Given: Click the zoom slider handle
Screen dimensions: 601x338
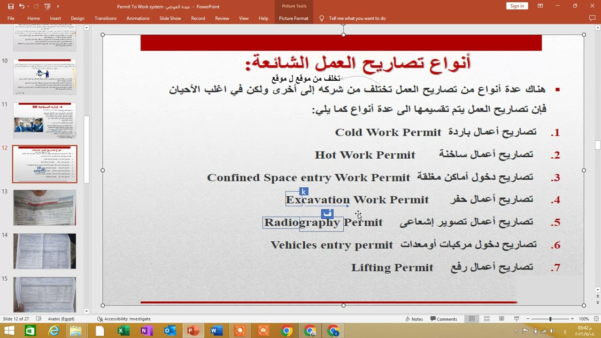Looking at the screenshot, I should click(x=550, y=319).
